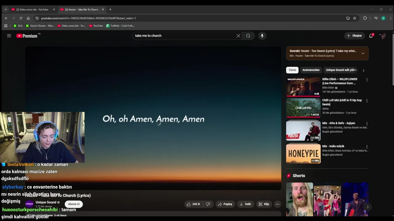Open options menu for Chill Lofi Mix
394x221 pixels.
[367, 101]
